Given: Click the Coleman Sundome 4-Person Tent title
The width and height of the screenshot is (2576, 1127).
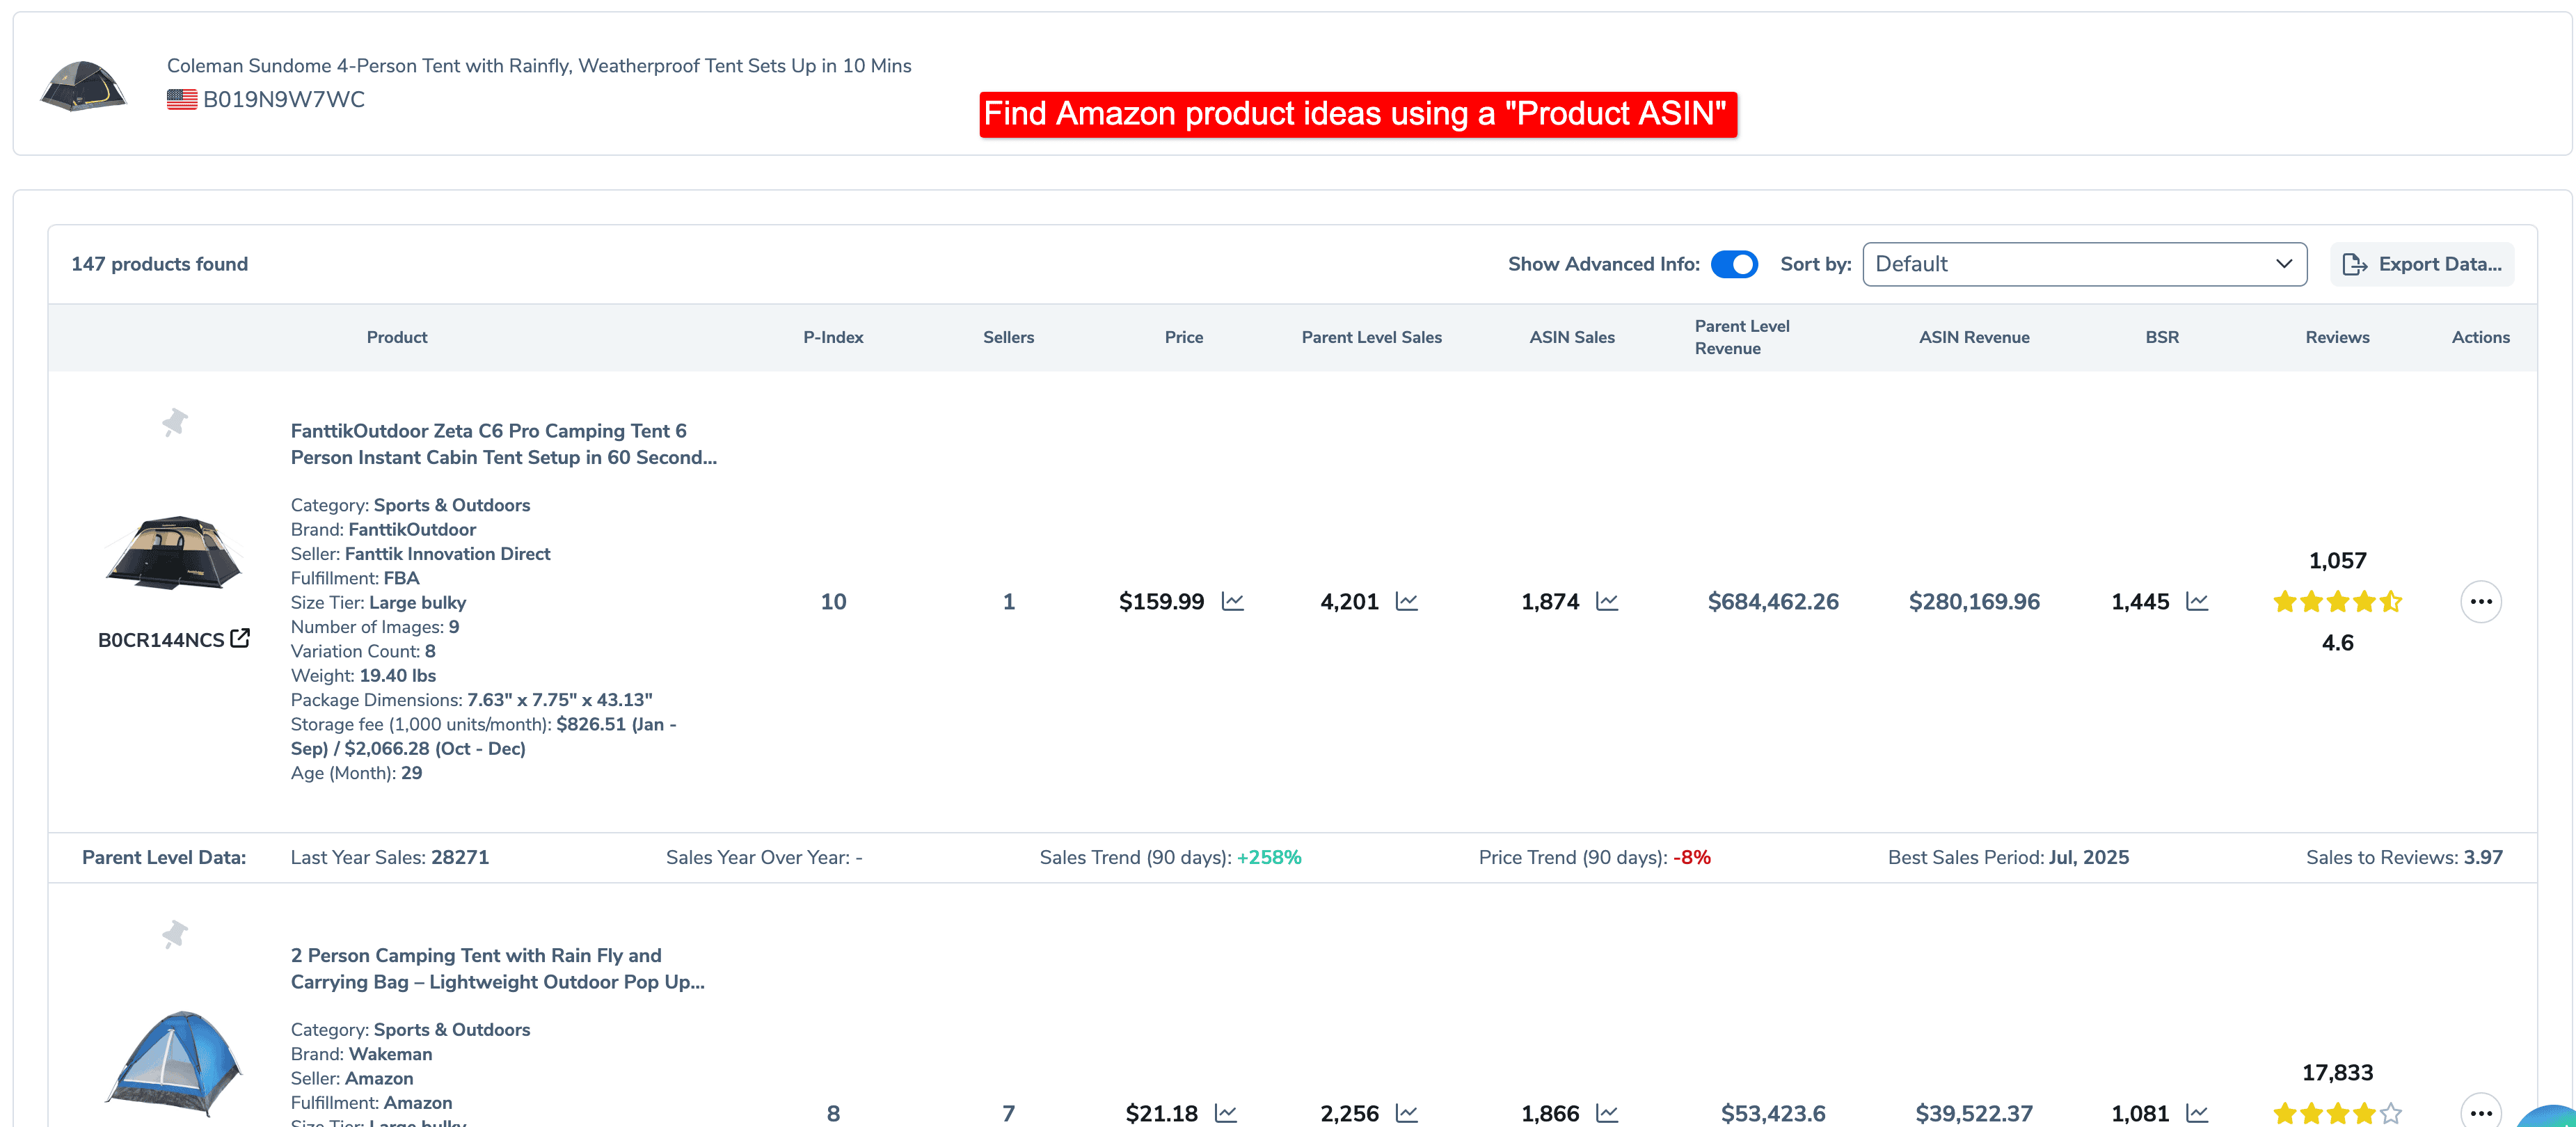Looking at the screenshot, I should [538, 65].
